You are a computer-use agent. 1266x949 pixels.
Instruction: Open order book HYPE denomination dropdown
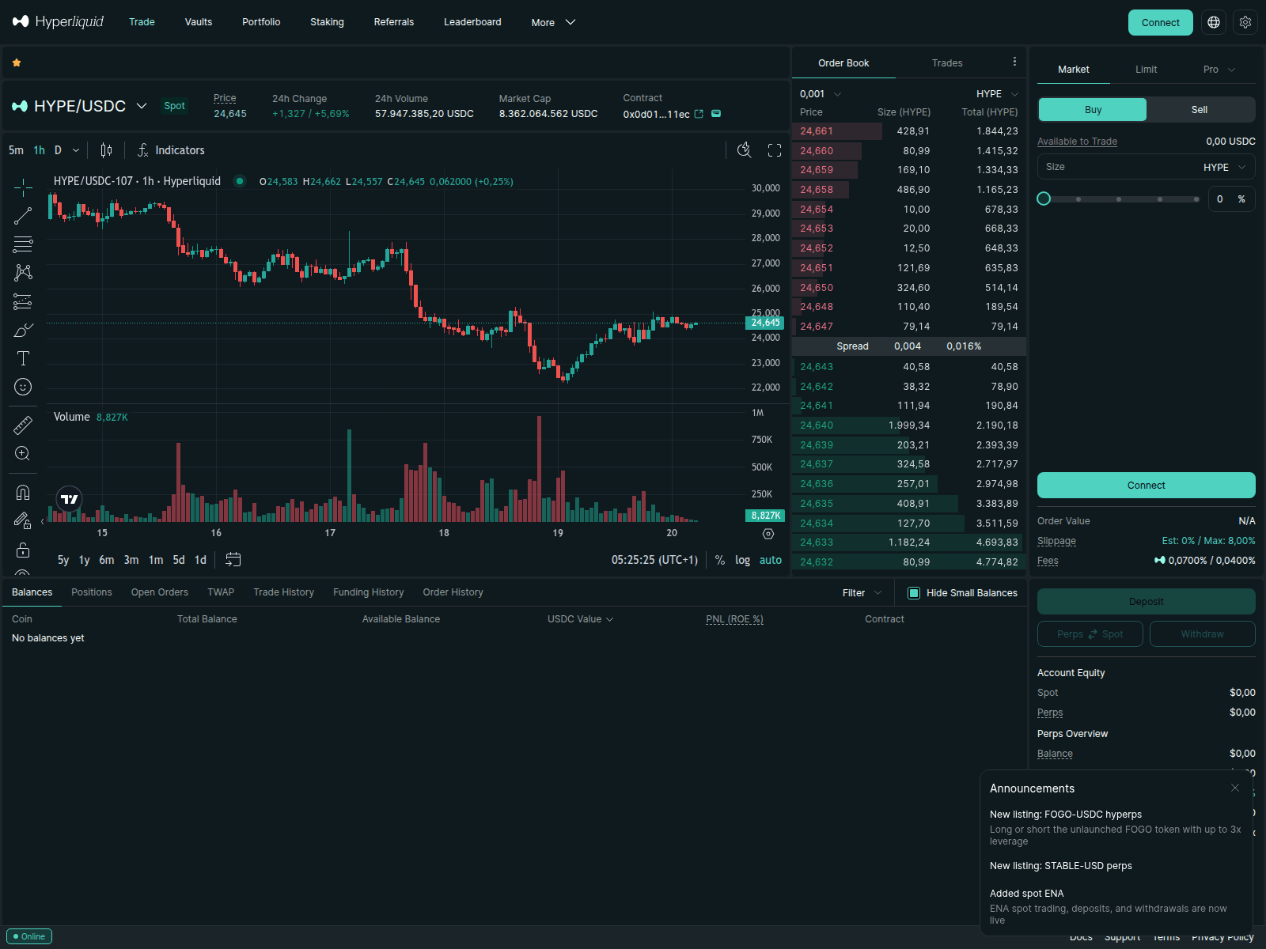997,94
